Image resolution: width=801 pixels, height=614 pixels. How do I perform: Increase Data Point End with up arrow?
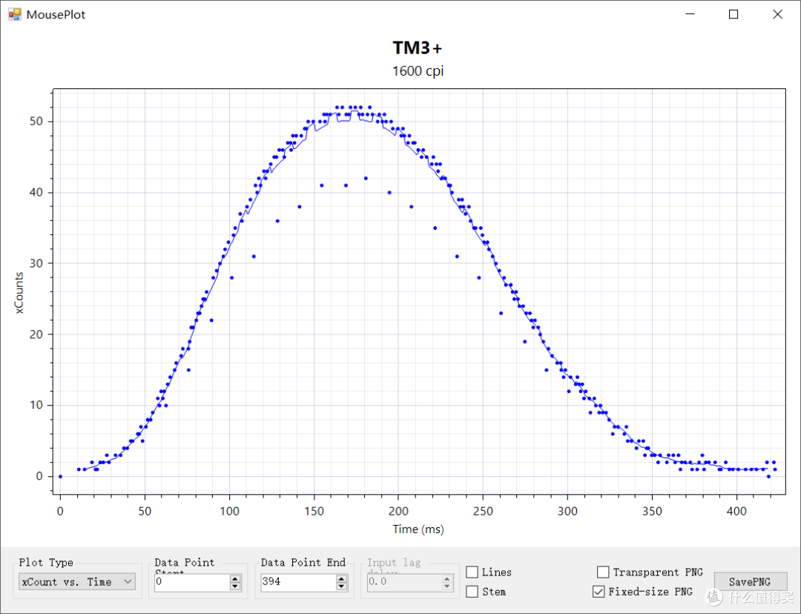click(x=341, y=578)
